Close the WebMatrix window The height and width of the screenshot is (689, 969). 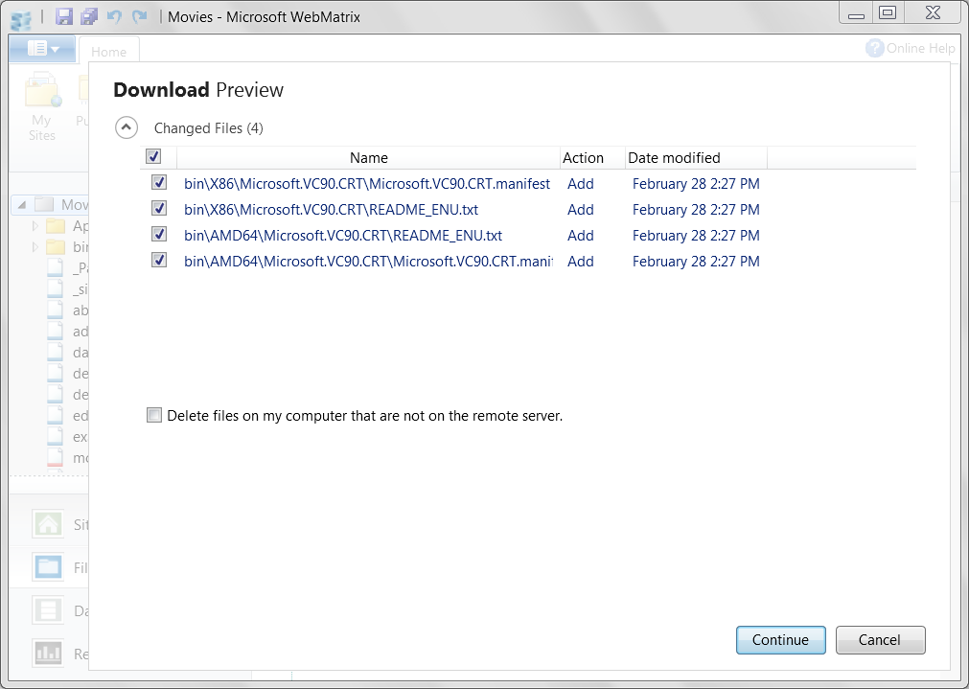[x=933, y=13]
